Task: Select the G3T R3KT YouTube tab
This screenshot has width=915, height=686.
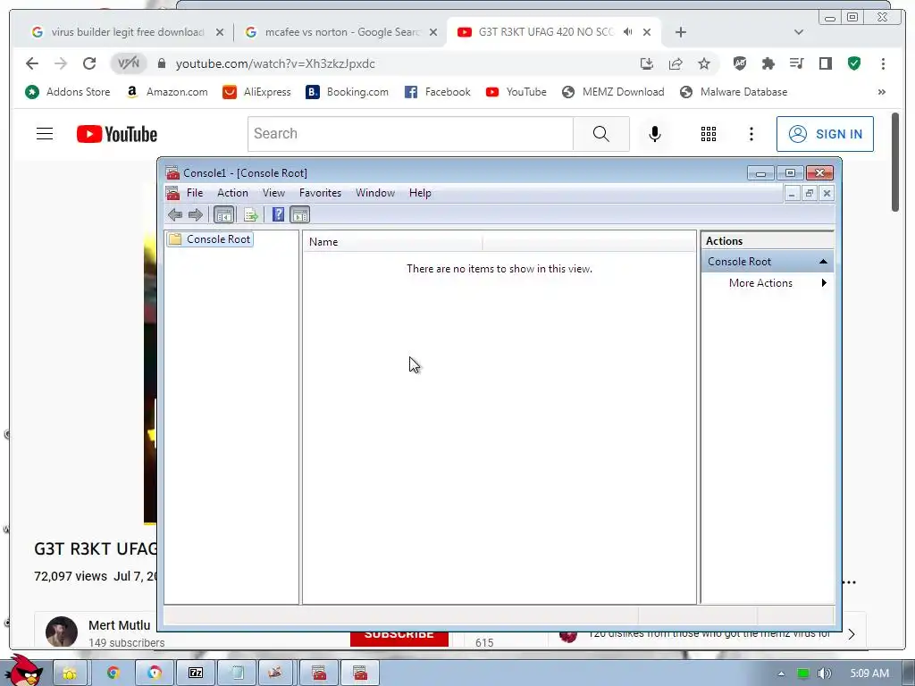Action: pos(546,32)
